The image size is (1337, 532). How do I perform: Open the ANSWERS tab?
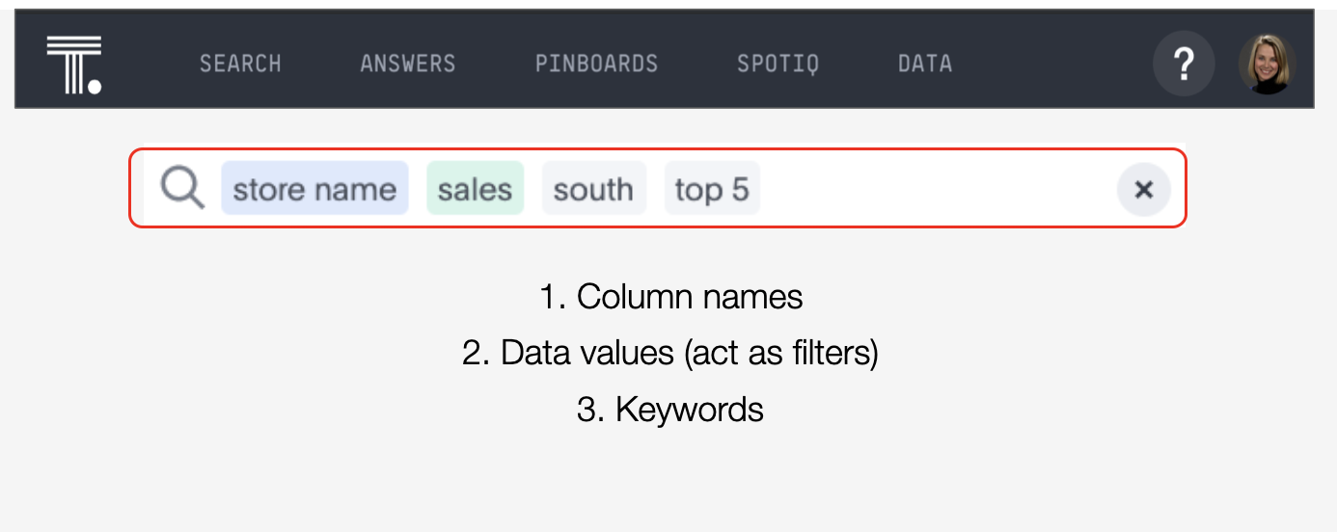point(407,65)
